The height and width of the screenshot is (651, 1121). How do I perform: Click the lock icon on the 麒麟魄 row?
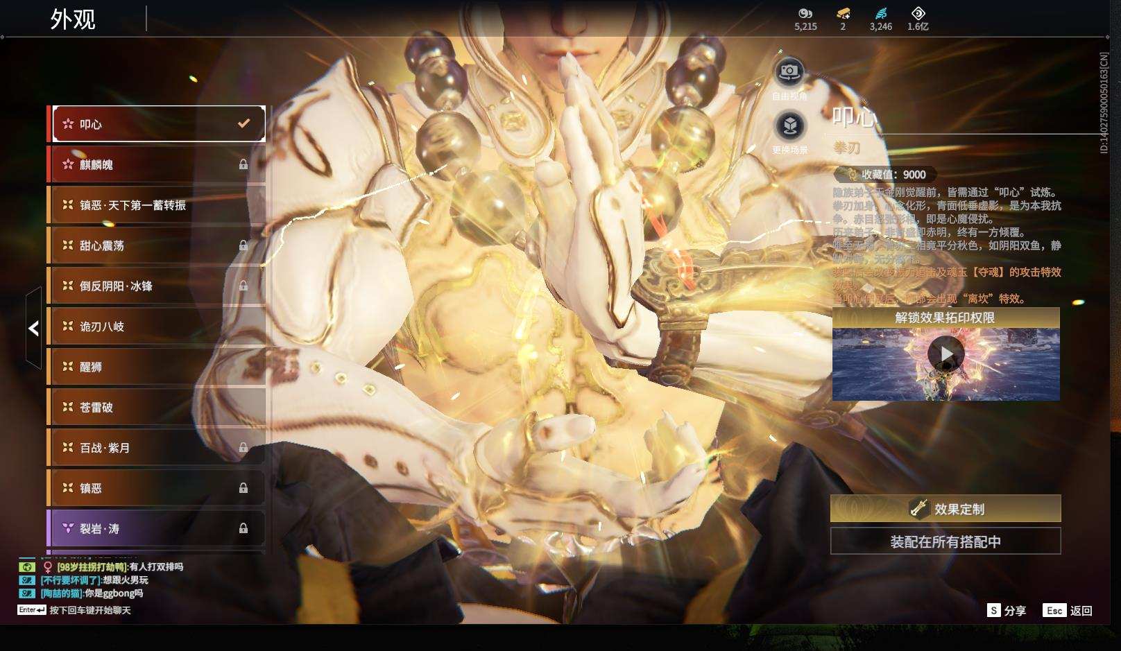coord(243,164)
